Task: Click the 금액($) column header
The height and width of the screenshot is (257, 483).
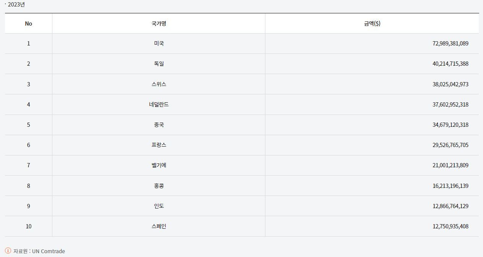Action: click(372, 23)
